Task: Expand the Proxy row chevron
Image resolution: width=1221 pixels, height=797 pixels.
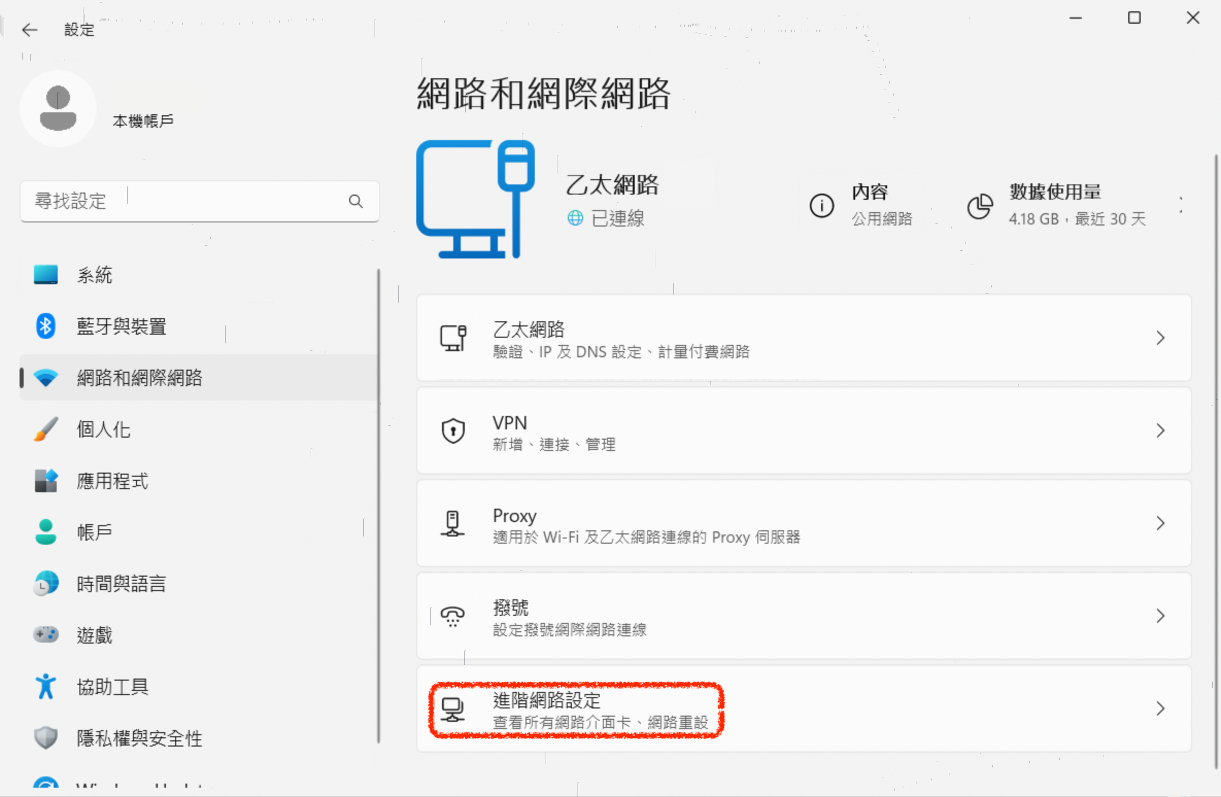Action: (1160, 523)
